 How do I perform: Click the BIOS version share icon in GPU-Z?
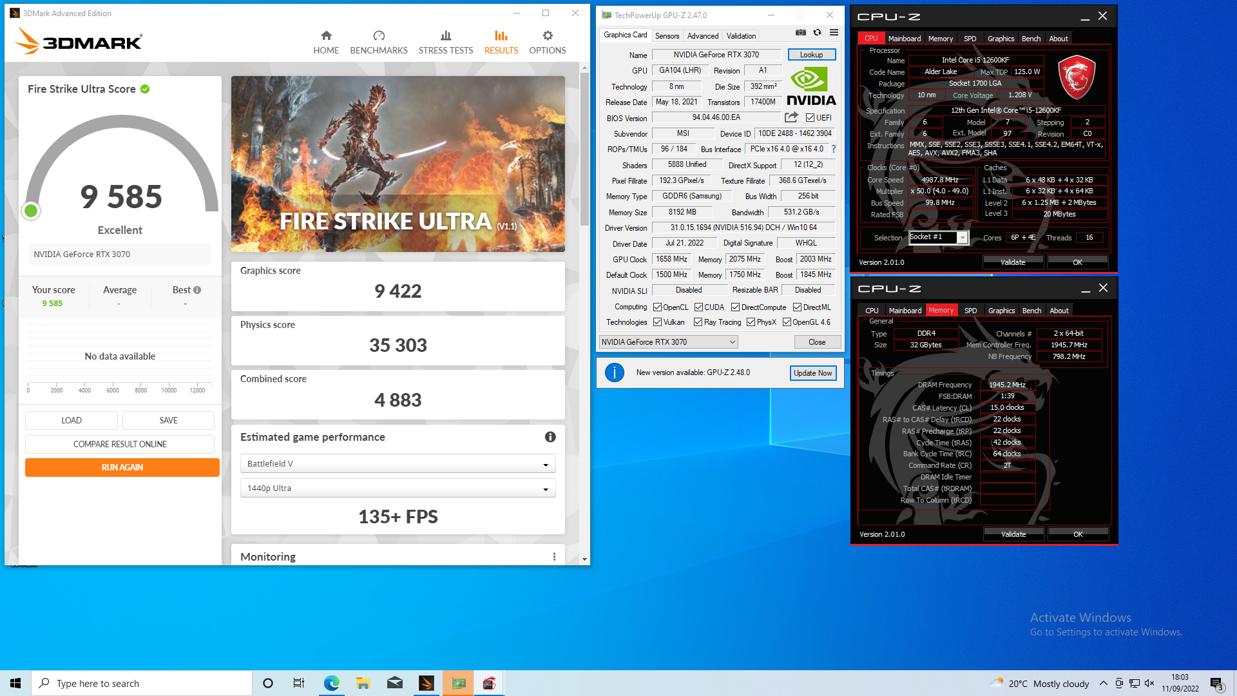791,117
